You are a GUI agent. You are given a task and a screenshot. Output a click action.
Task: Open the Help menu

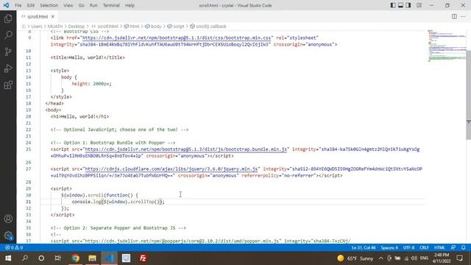click(130, 5)
